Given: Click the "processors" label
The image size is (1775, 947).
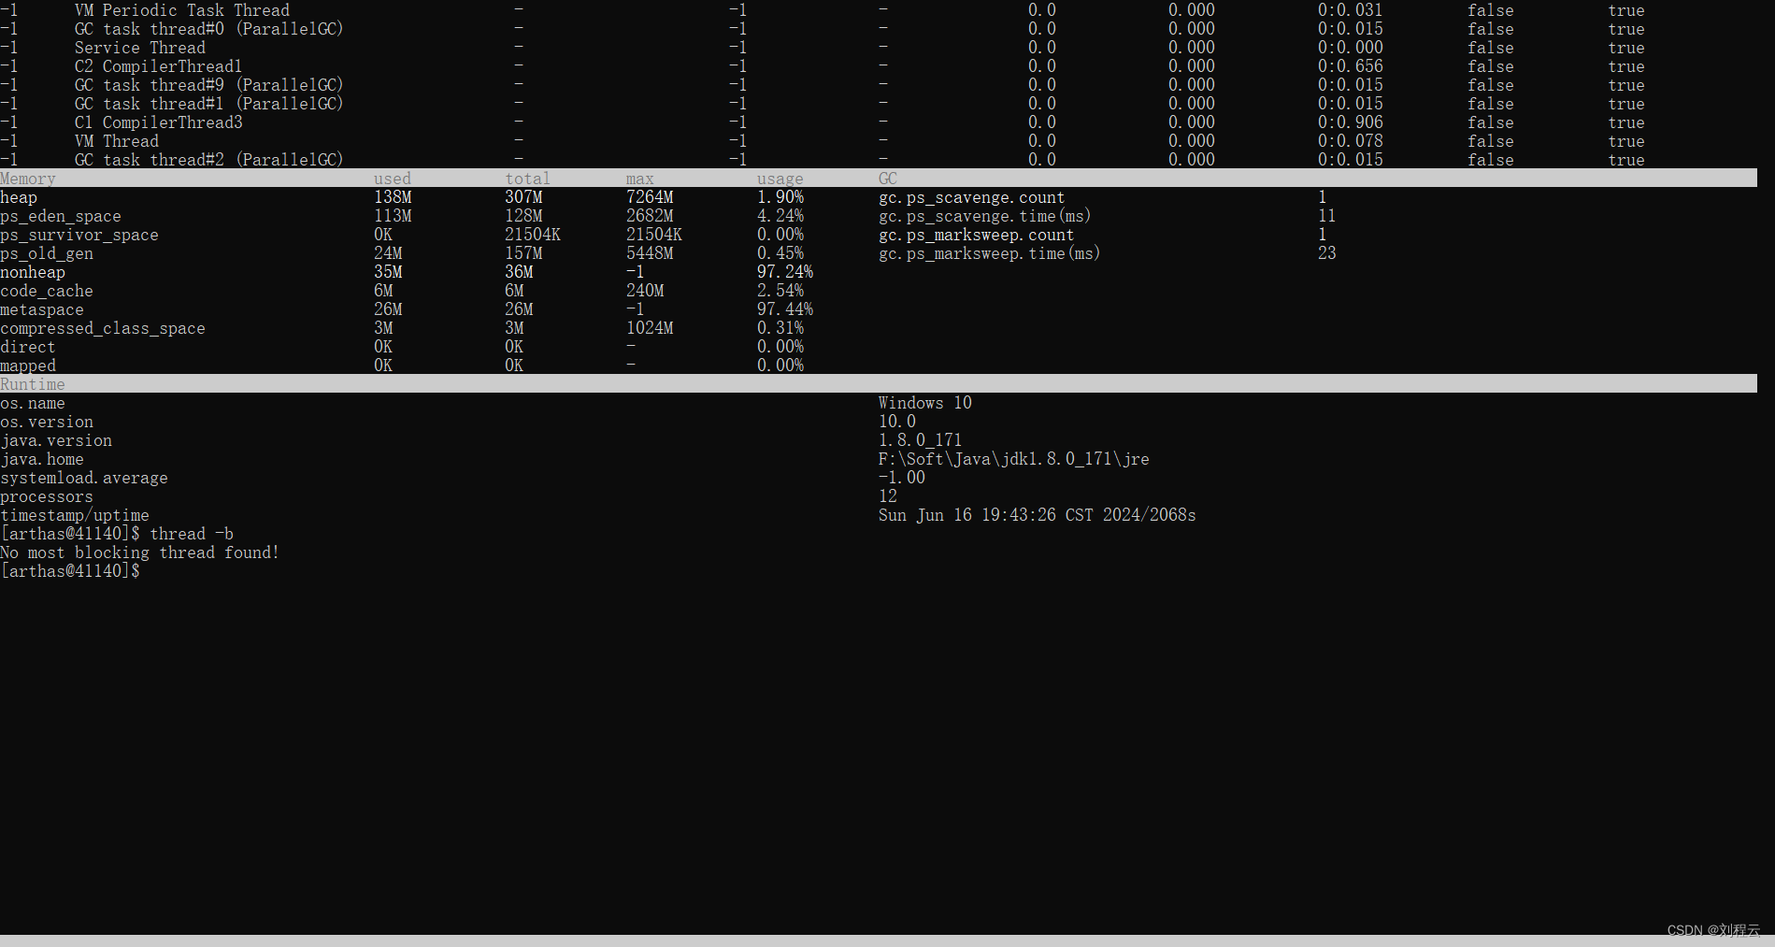Looking at the screenshot, I should [x=47, y=496].
